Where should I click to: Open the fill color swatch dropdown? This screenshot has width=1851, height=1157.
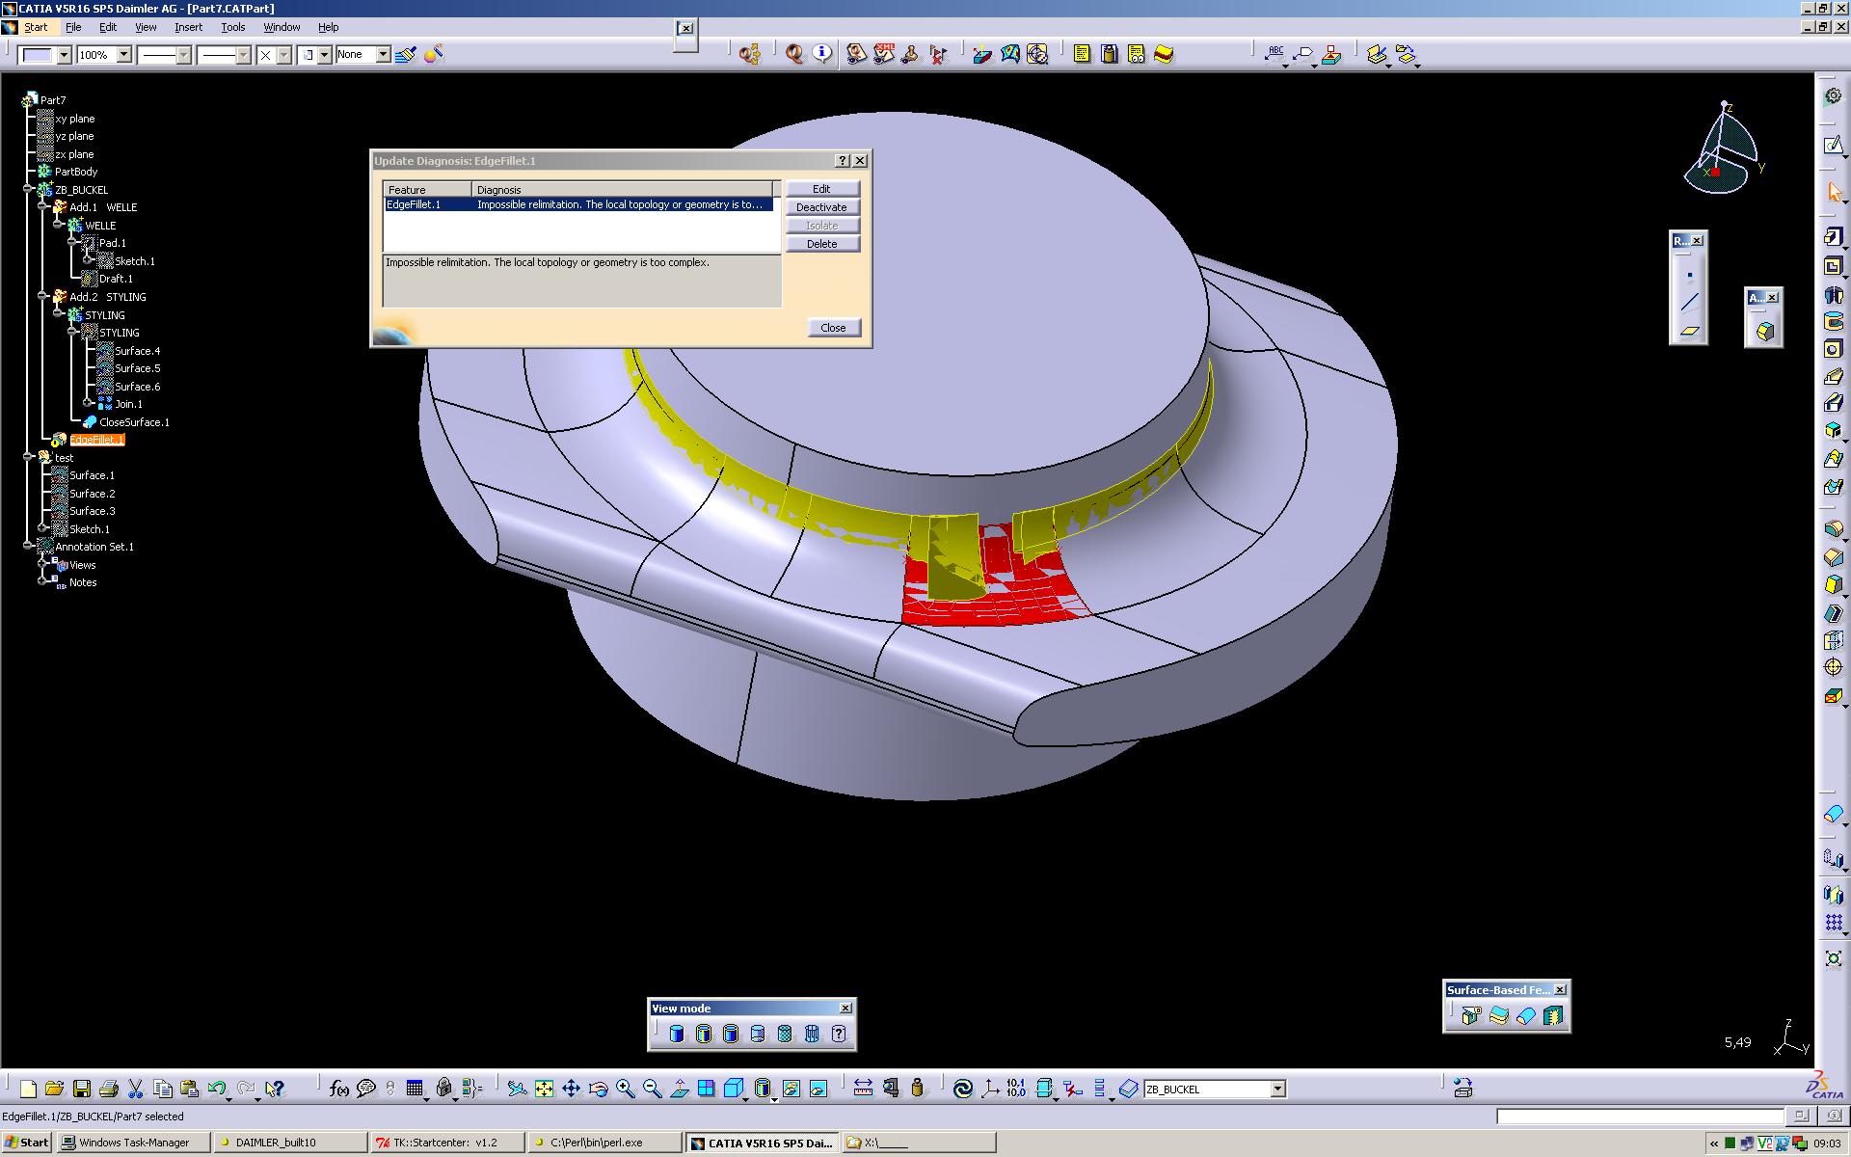point(64,55)
